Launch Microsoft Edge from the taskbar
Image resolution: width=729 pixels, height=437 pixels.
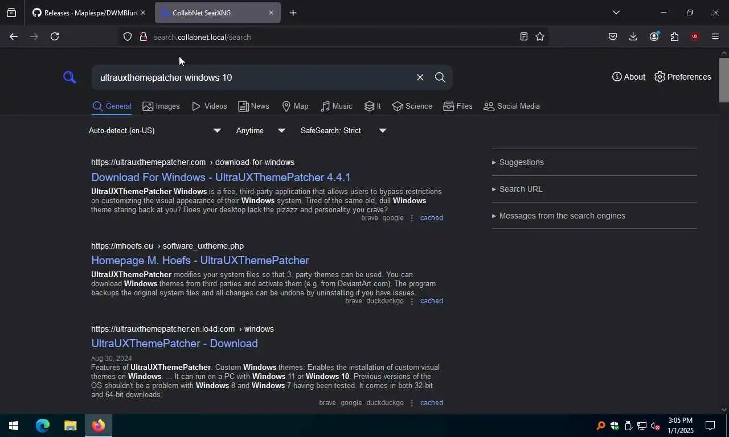coord(43,426)
